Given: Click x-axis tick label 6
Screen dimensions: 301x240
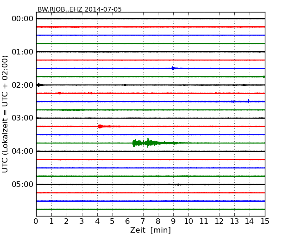Looking at the screenshot, I should coord(127,222).
